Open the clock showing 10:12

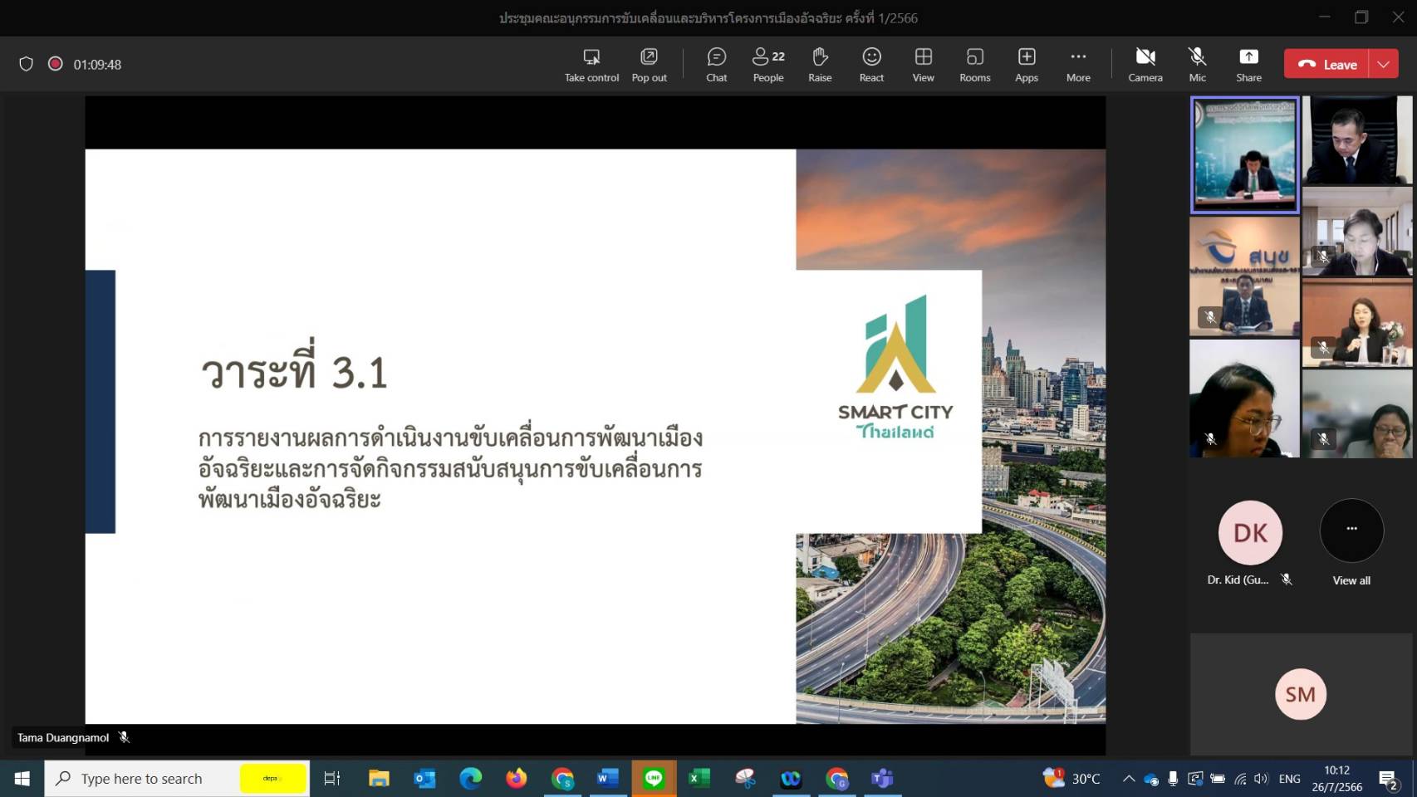point(1337,779)
